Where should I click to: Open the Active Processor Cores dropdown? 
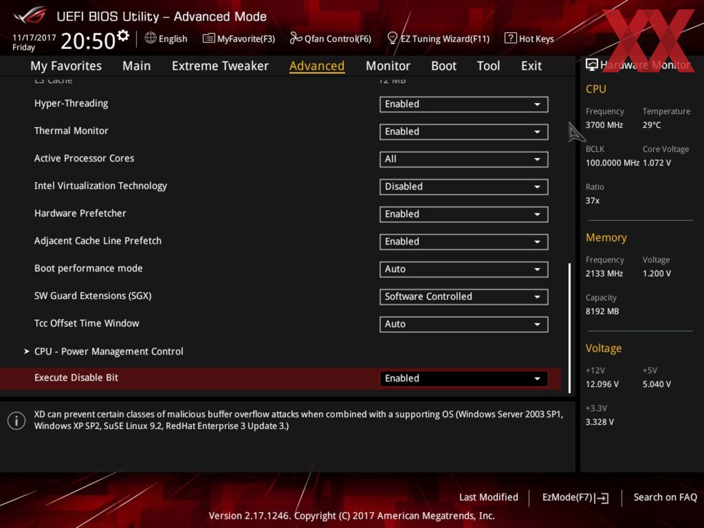click(x=464, y=159)
